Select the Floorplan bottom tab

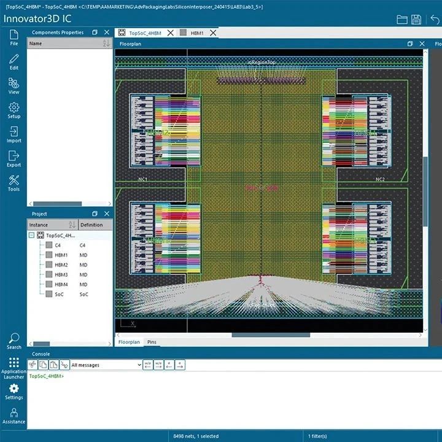pyautogui.click(x=129, y=342)
